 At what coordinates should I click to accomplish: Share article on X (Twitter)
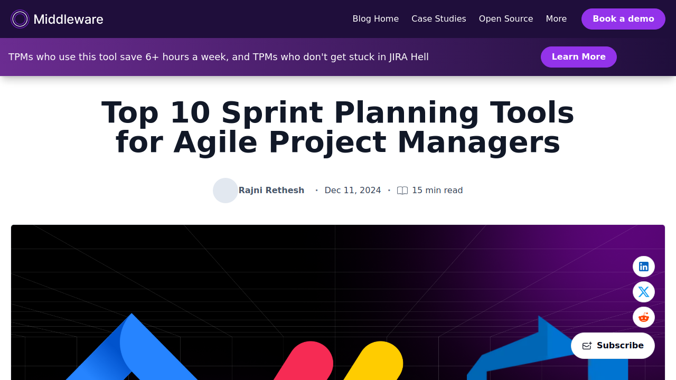point(644,292)
